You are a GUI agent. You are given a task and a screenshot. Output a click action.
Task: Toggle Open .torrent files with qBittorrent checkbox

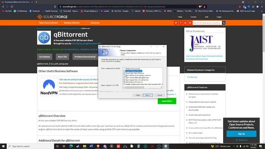[x=124, y=78]
